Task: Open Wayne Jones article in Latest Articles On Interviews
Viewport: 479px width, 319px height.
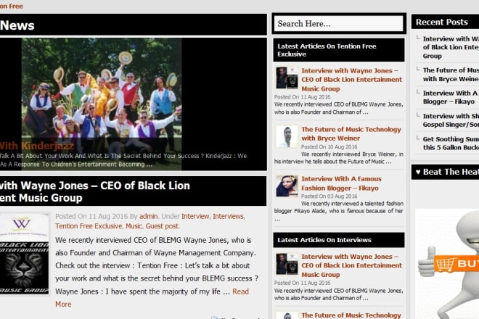Action: (x=351, y=265)
